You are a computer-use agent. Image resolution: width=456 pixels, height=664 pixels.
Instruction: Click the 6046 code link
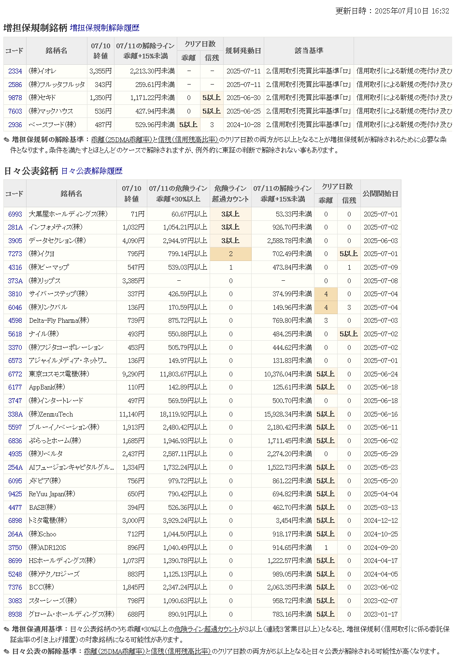15,307
